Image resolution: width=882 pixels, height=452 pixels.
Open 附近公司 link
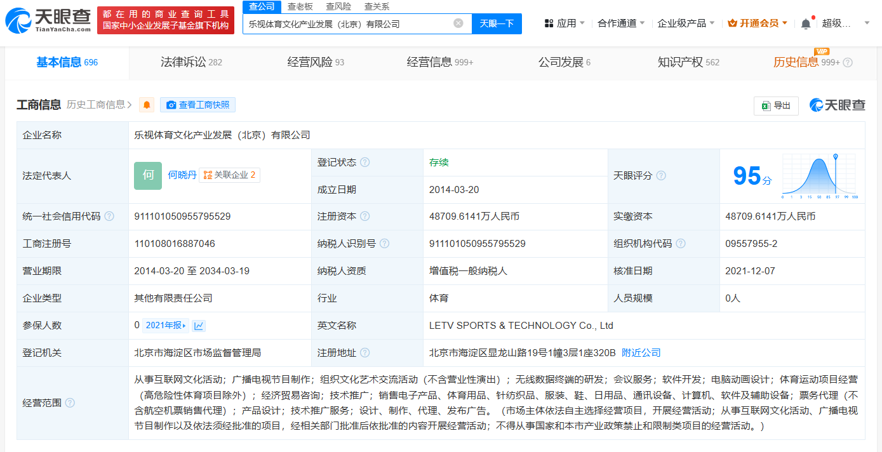641,353
